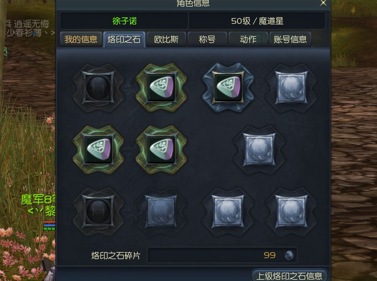This screenshot has height=281, width=377.
Task: Click the locked dark slot in top row
Action: 98,88
